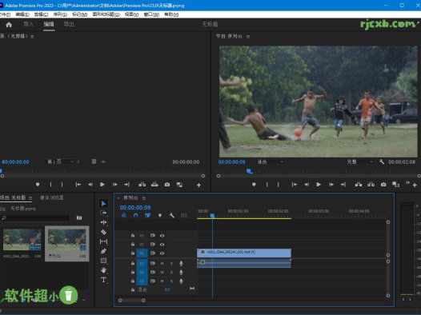Click timeline playhead marker
This screenshot has width=421, height=315.
point(212,216)
